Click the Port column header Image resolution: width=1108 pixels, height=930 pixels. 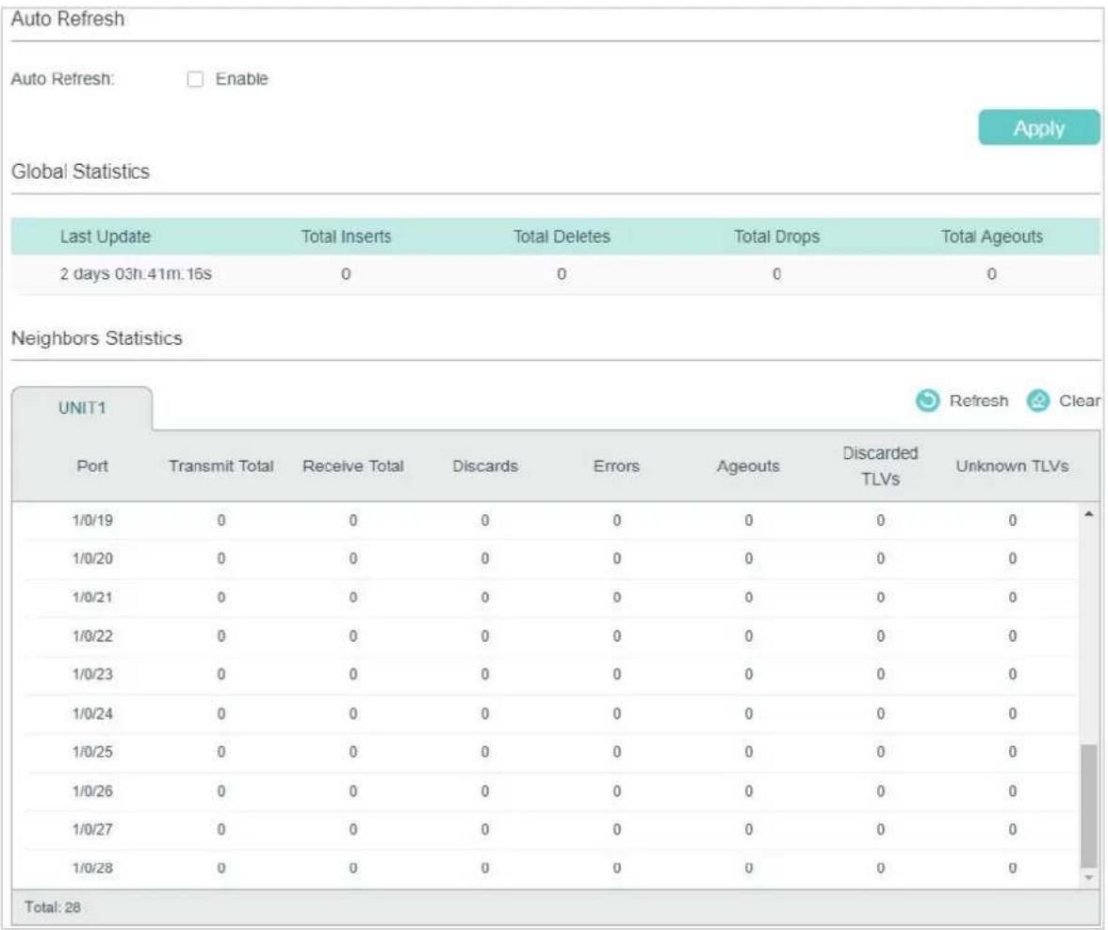pyautogui.click(x=92, y=465)
